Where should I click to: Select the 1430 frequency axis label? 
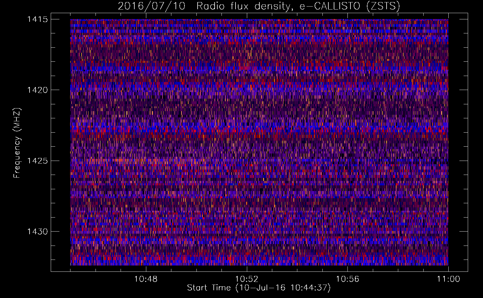(37, 232)
